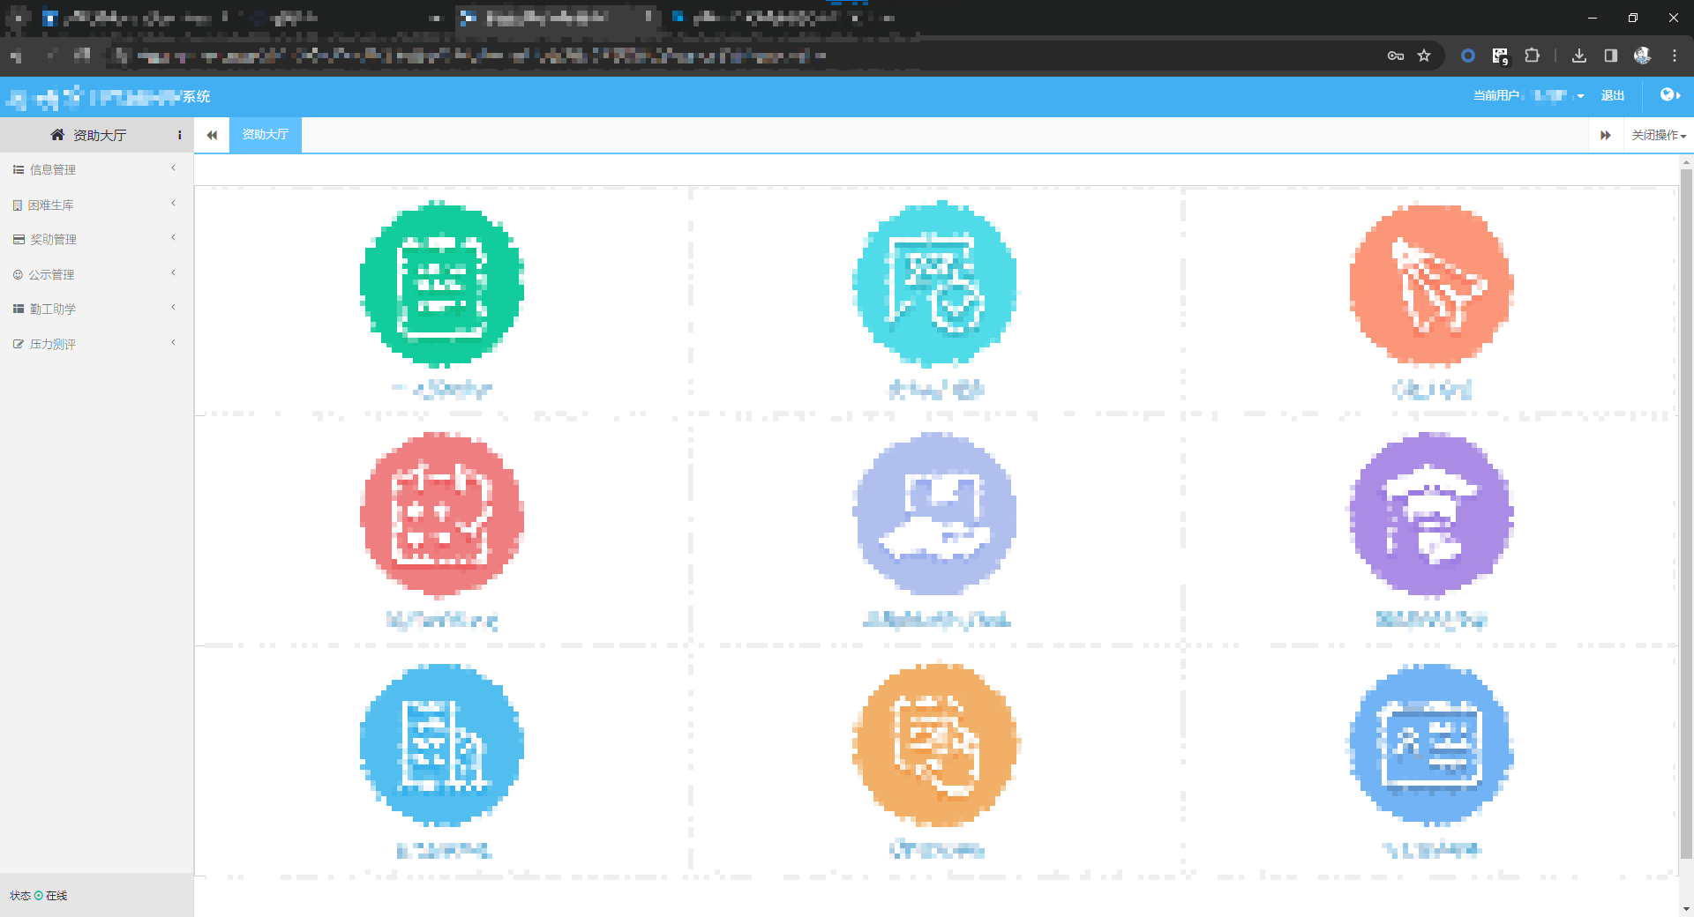
Task: Open the browser downloads icon
Action: (x=1579, y=56)
